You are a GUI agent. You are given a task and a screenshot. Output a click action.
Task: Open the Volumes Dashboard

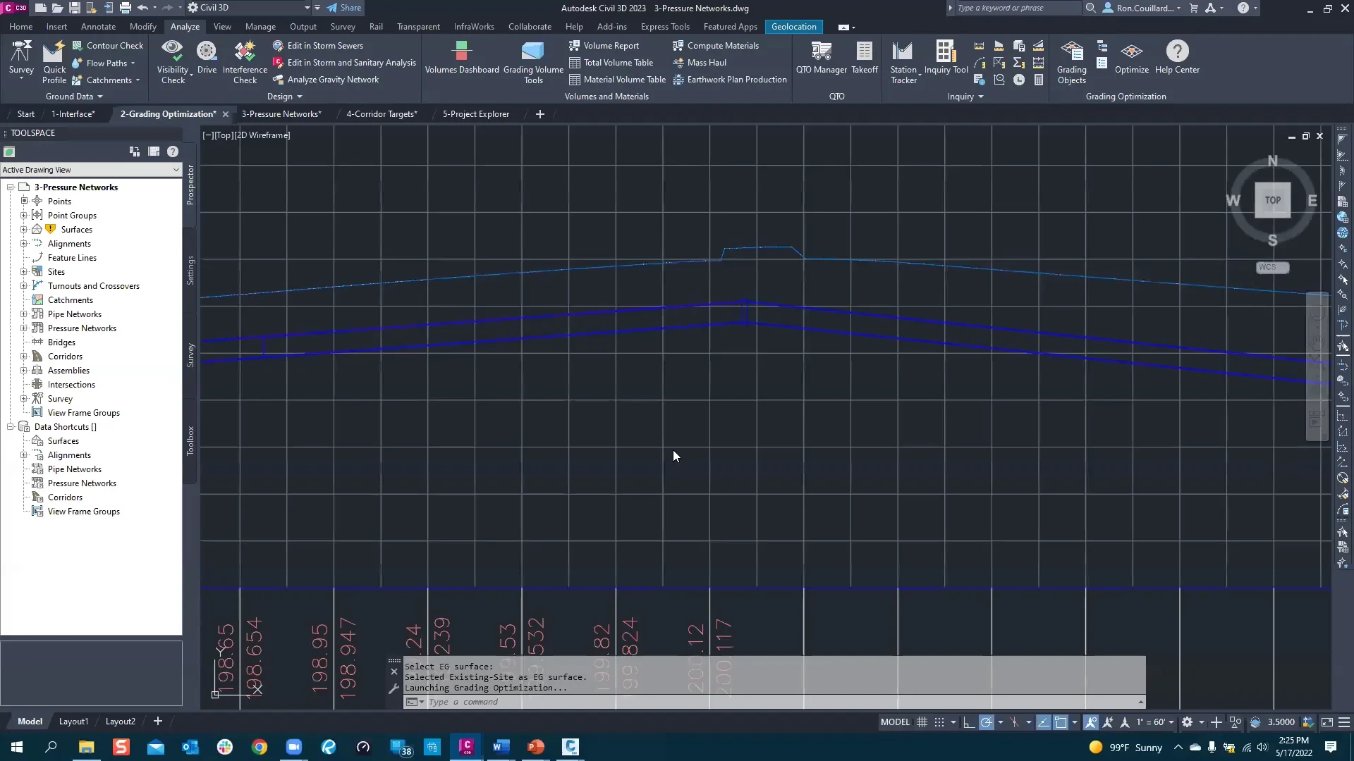click(x=462, y=58)
